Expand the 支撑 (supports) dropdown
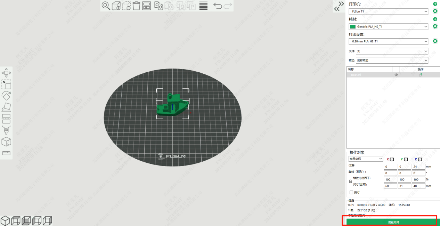The image size is (440, 226). coord(392,51)
